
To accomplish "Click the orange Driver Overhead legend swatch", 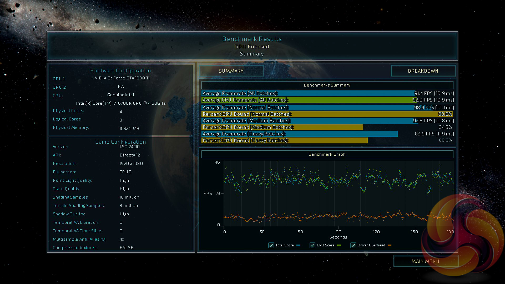I will 390,245.
